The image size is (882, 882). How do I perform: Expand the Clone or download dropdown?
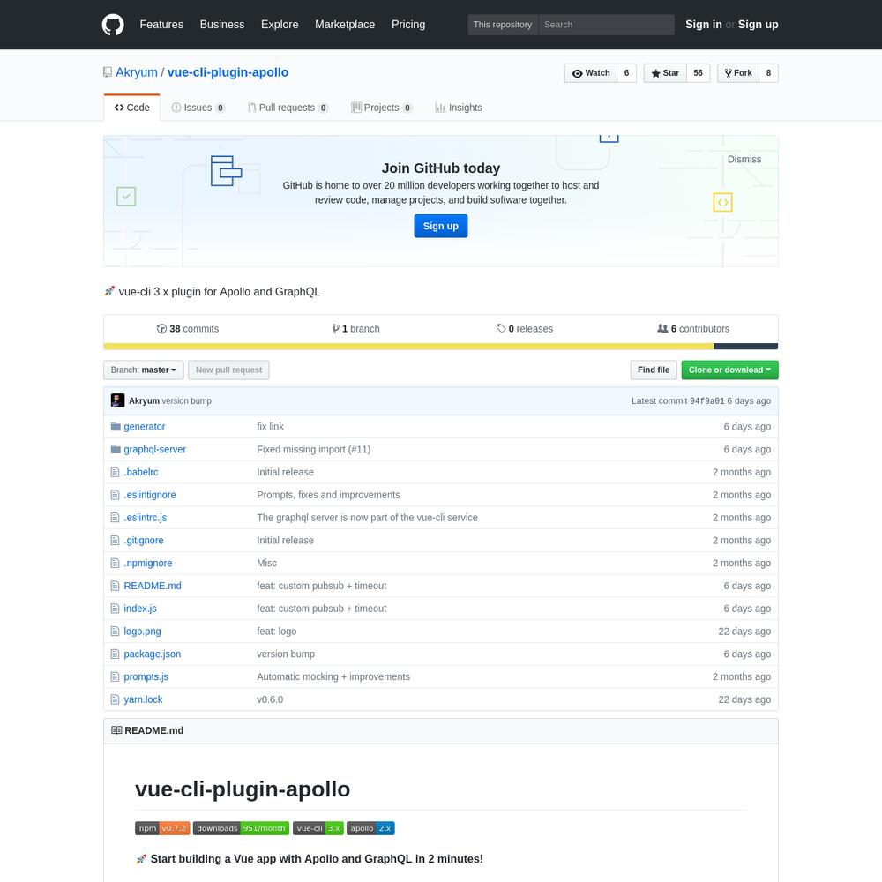tap(729, 370)
